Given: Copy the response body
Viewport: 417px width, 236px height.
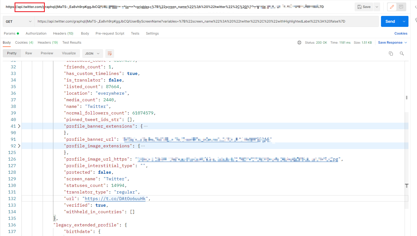Looking at the screenshot, I should pyautogui.click(x=391, y=54).
